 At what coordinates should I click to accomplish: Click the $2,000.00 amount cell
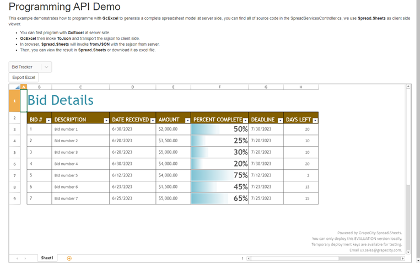[173, 129]
